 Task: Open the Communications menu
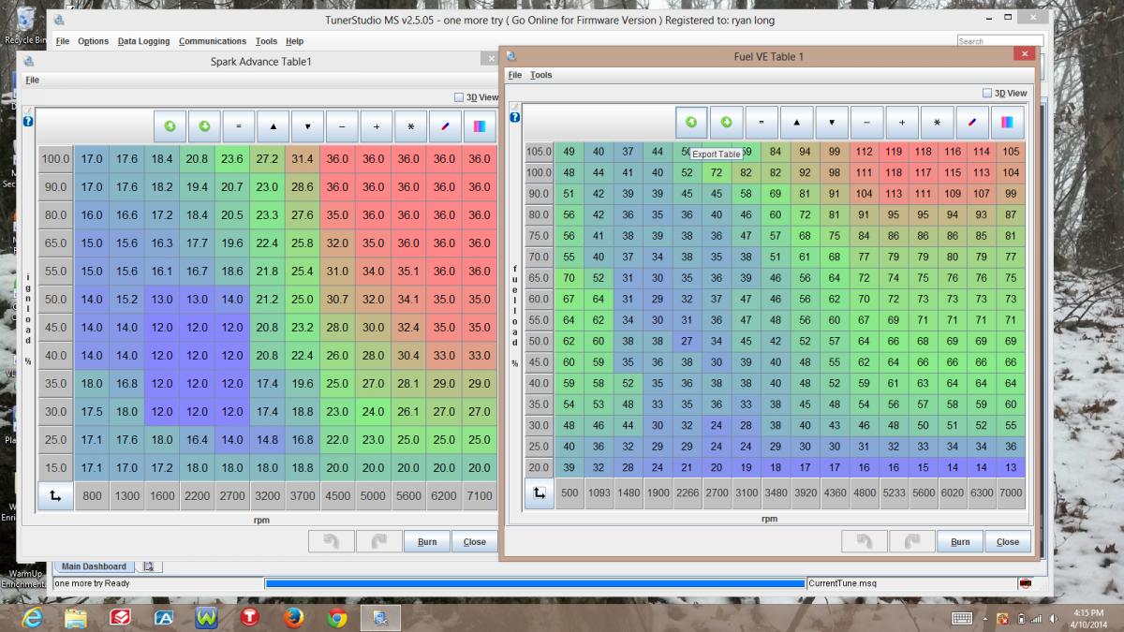click(213, 41)
